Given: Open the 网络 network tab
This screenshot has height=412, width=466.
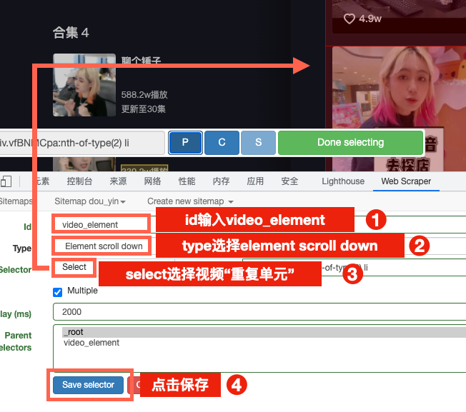Looking at the screenshot, I should (152, 181).
